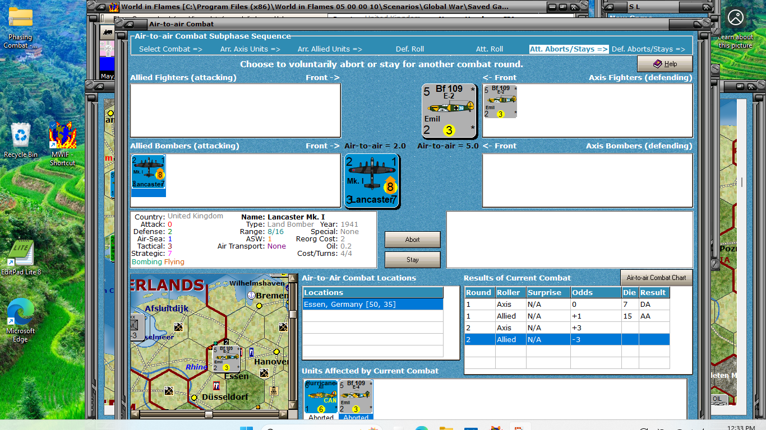Open Microsoft Edge desktop shortcut
Screen dimensions: 766x430
21,320
